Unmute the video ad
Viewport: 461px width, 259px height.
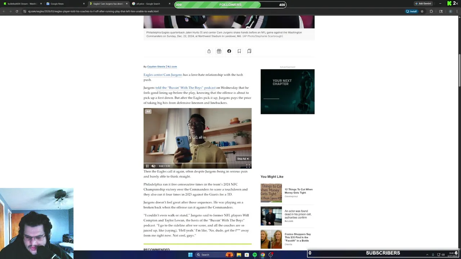point(153,166)
